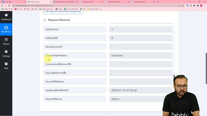This screenshot has width=207, height=116.
Task: Open a new browser tab
Action: 158,2
